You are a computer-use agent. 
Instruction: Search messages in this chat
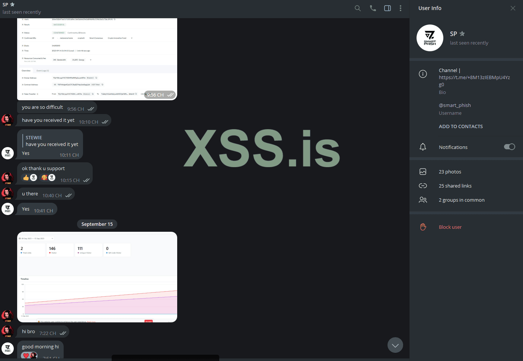[x=358, y=8]
